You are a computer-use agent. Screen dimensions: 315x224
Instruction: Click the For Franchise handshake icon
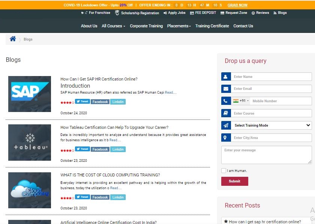(84, 13)
